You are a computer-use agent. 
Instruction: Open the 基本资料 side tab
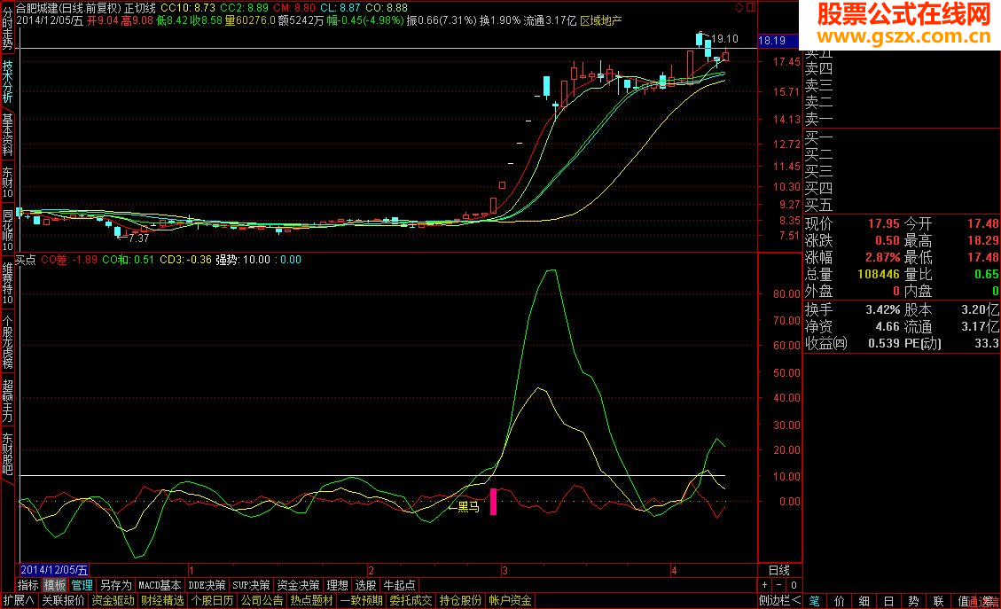click(x=7, y=135)
